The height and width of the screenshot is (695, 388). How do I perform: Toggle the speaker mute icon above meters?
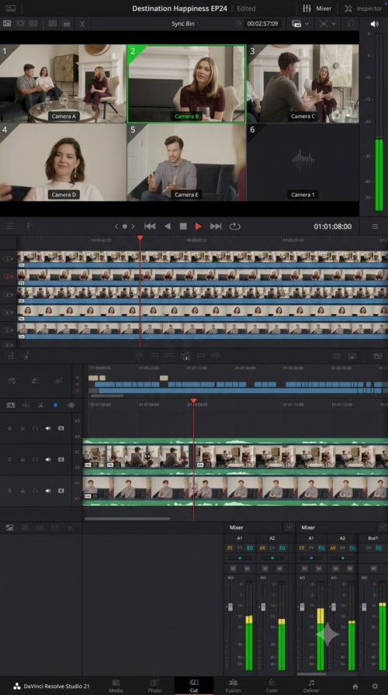[x=374, y=24]
